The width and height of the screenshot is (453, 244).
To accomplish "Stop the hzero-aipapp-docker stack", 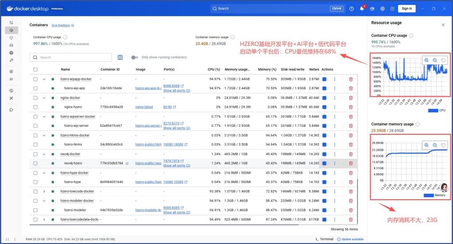I will 324,79.
